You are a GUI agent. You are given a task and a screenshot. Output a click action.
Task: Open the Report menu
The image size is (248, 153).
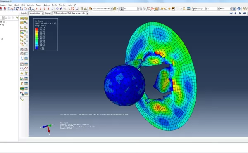click(39, 5)
